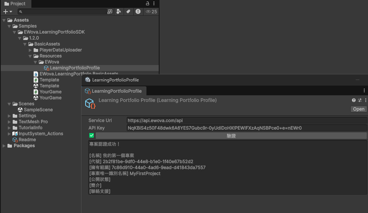Minimize the LearningPortfolioProfile floating window
Viewport: 368px width, 213px height.
(358, 80)
